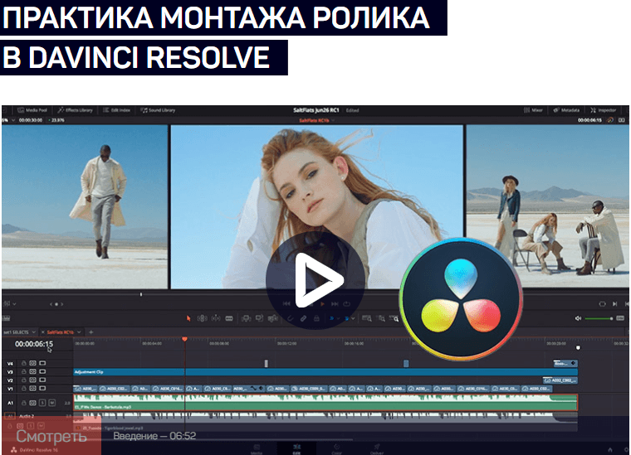This screenshot has width=631, height=455.
Task: Click the Custom Zoom icon
Action: [394, 318]
